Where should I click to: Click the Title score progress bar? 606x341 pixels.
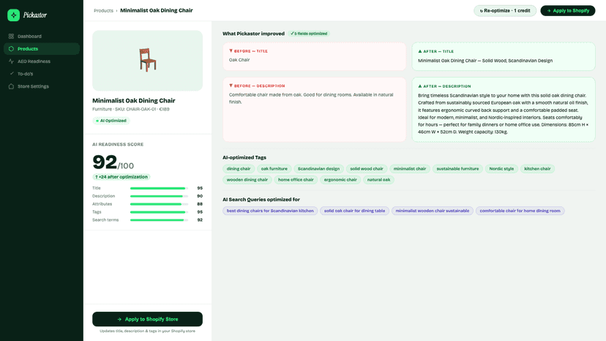pos(159,188)
